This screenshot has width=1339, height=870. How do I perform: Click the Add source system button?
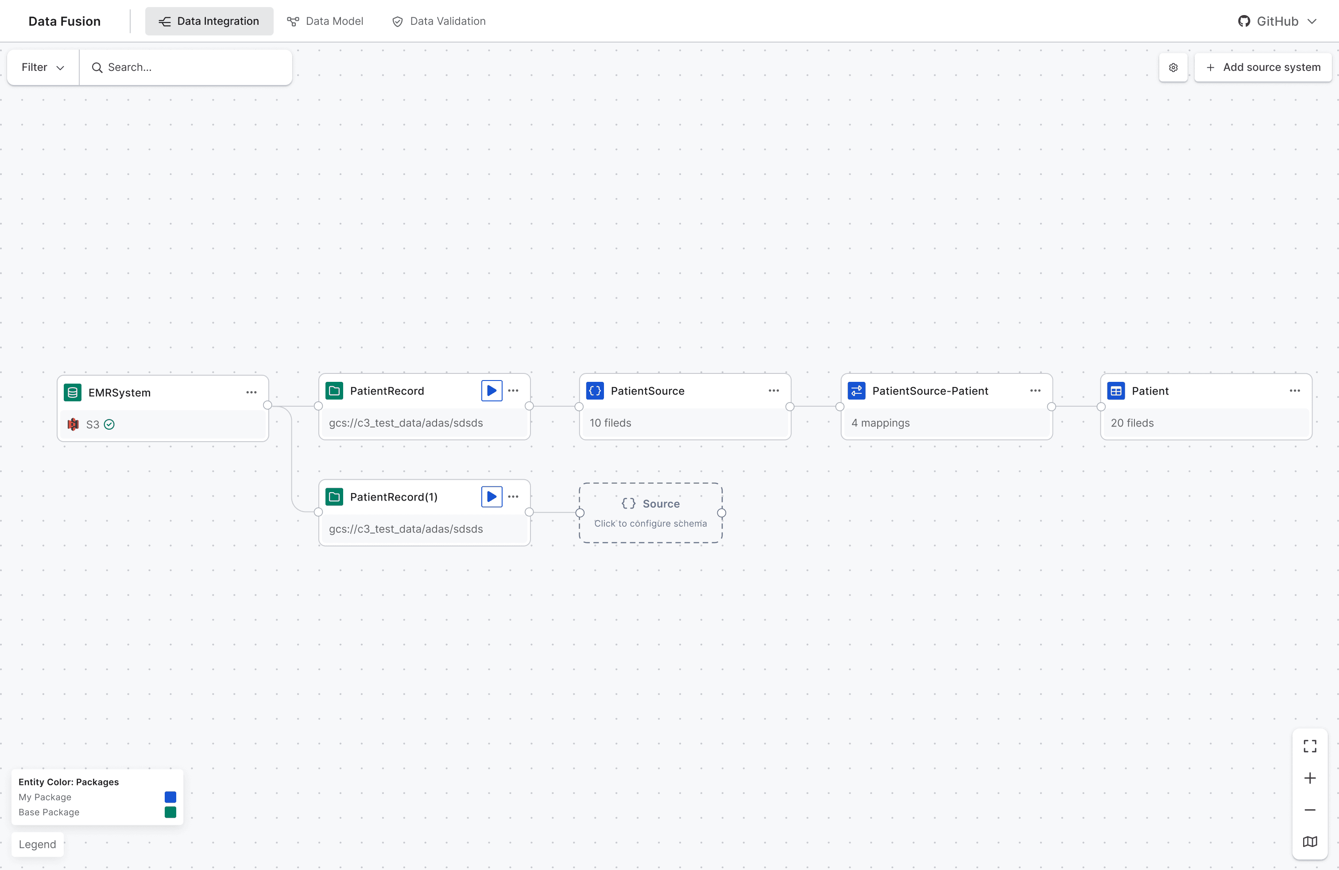tap(1263, 67)
